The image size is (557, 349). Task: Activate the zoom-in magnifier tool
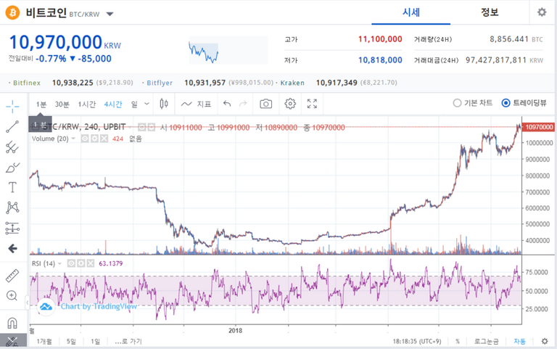12,296
